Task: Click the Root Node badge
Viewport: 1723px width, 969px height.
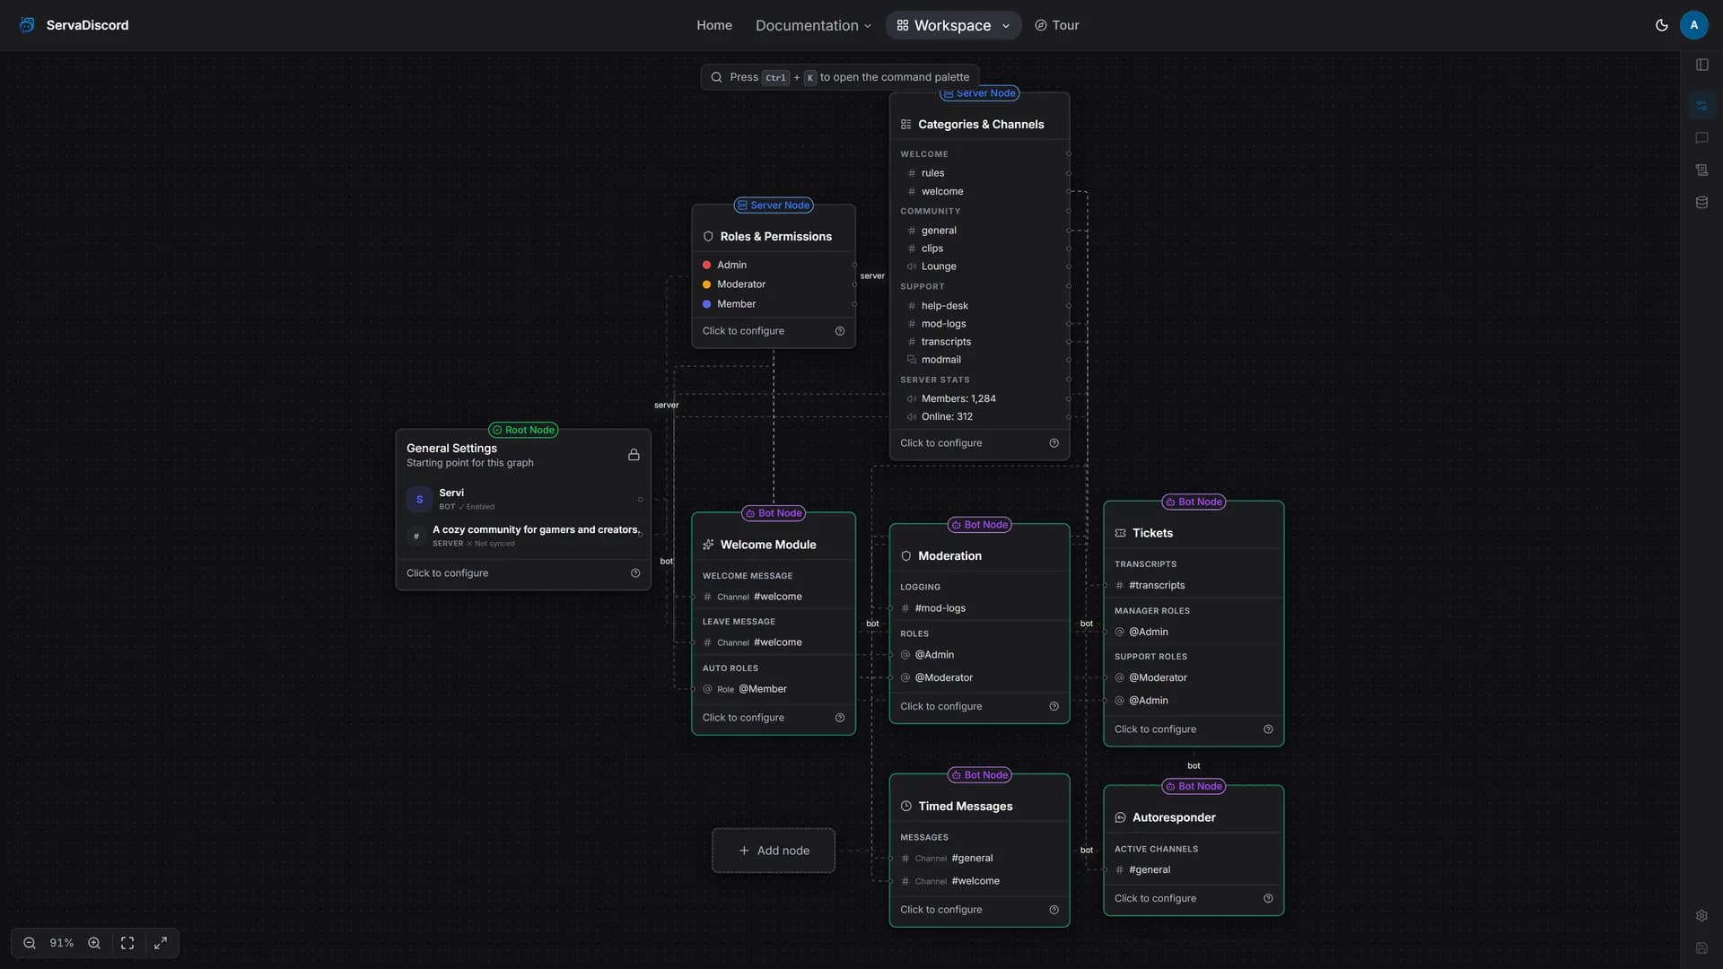Action: (x=523, y=430)
